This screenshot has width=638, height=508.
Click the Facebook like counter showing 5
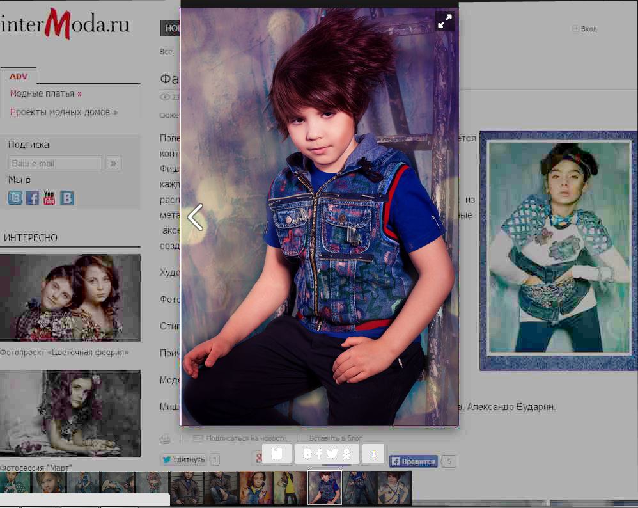(449, 461)
